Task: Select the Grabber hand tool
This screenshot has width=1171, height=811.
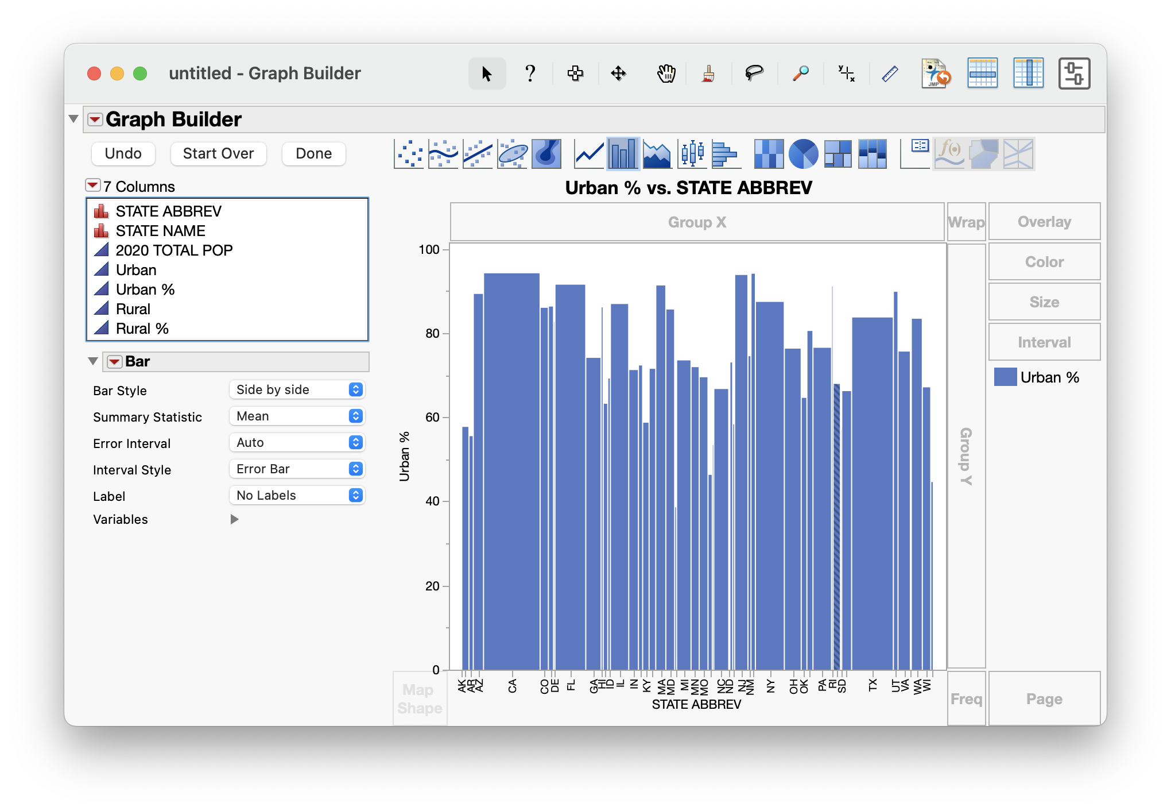Action: (x=666, y=74)
